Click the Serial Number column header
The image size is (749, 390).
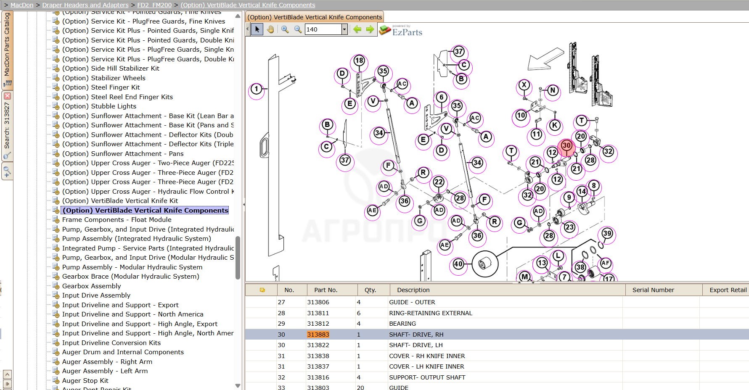tap(664, 290)
